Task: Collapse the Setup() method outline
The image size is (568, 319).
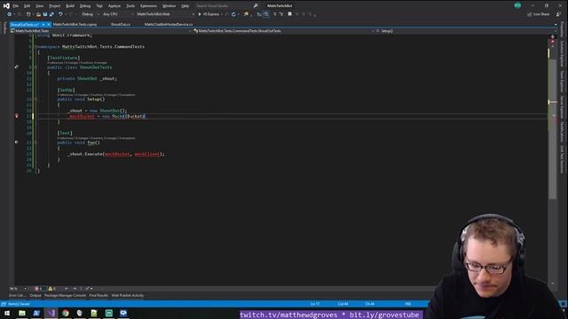Action: [35, 99]
